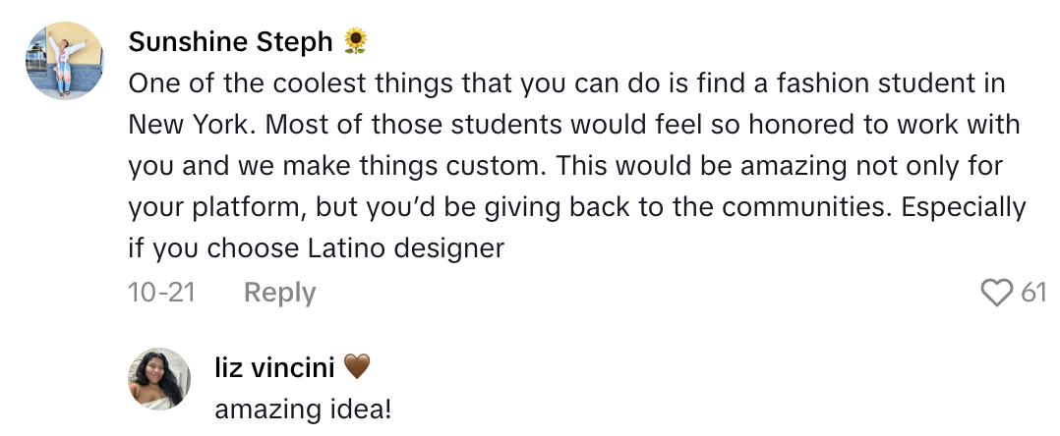
Task: Open Sunshine Steph's profile picture
Action: pos(65,61)
